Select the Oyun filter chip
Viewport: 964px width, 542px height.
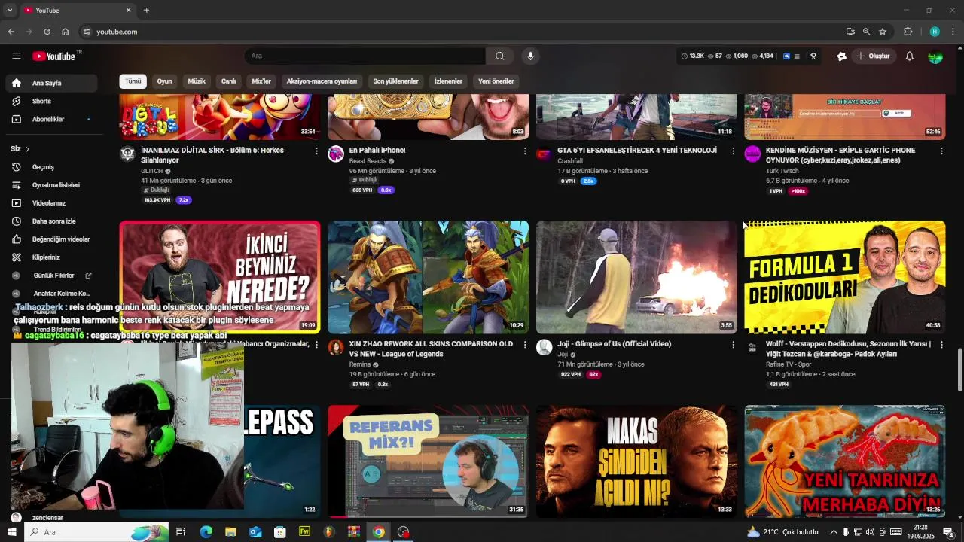tap(164, 81)
